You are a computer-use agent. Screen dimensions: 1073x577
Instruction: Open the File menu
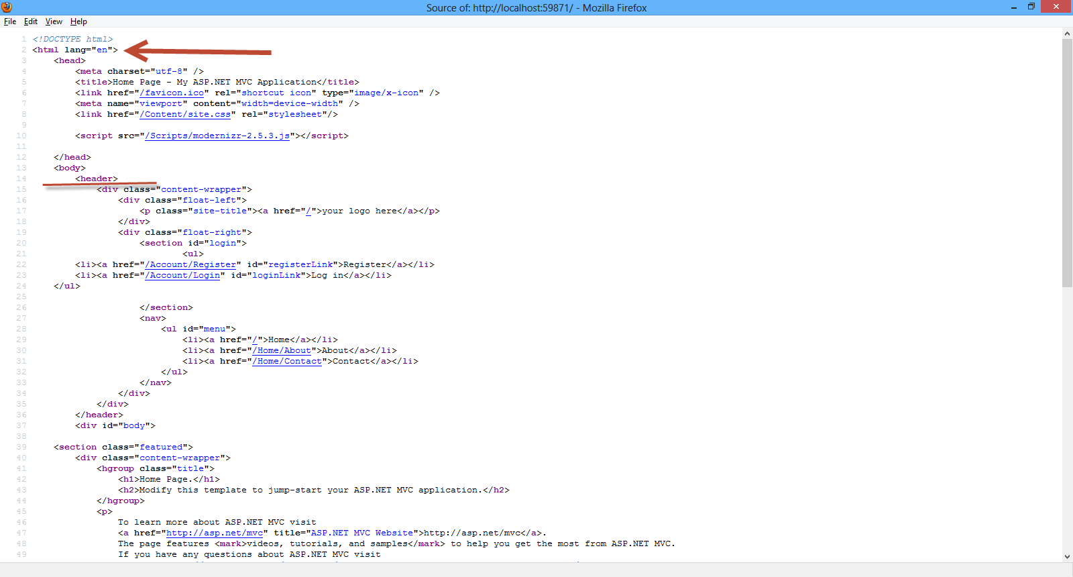(x=10, y=21)
